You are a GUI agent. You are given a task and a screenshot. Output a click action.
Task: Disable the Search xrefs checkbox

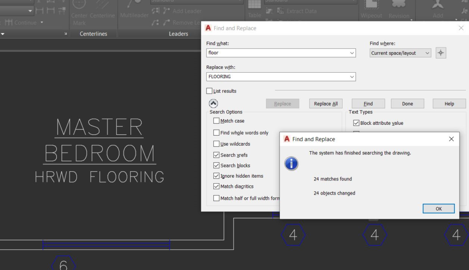click(x=217, y=155)
